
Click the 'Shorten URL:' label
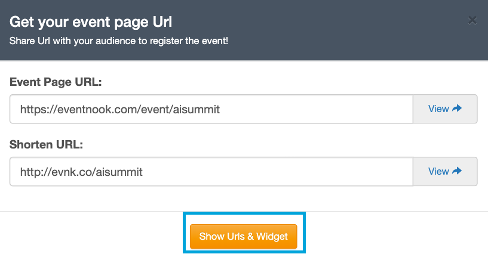[47, 144]
